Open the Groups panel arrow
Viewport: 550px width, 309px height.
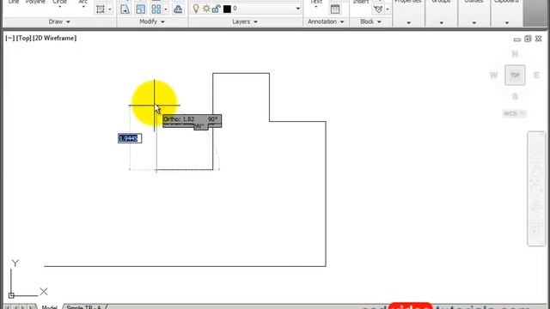[441, 23]
